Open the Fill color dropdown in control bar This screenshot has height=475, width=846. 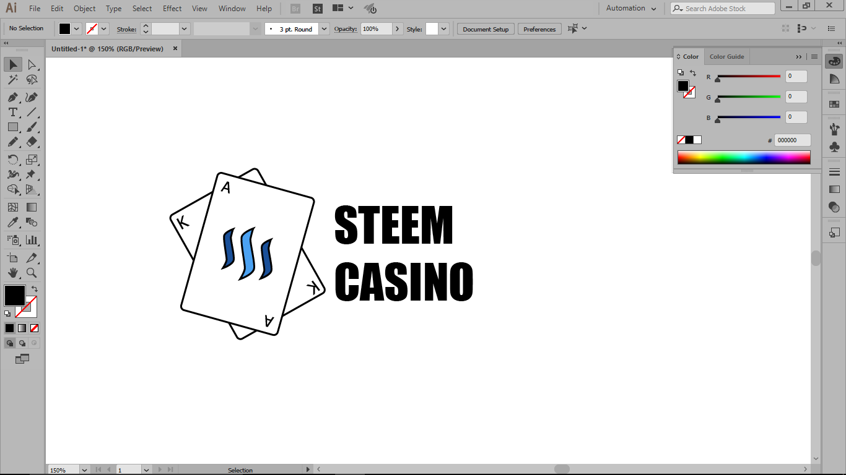pyautogui.click(x=77, y=28)
